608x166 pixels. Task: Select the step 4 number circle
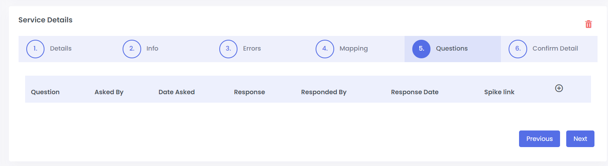[x=325, y=49]
